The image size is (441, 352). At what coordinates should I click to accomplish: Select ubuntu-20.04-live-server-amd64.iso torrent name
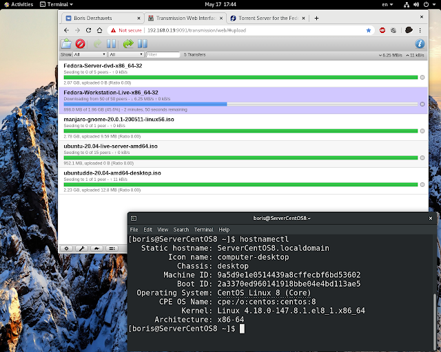(110, 146)
